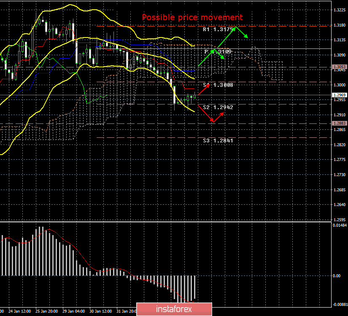348x316 pixels.
Task: Select the S2 1.2942 support label
Action: [x=218, y=107]
